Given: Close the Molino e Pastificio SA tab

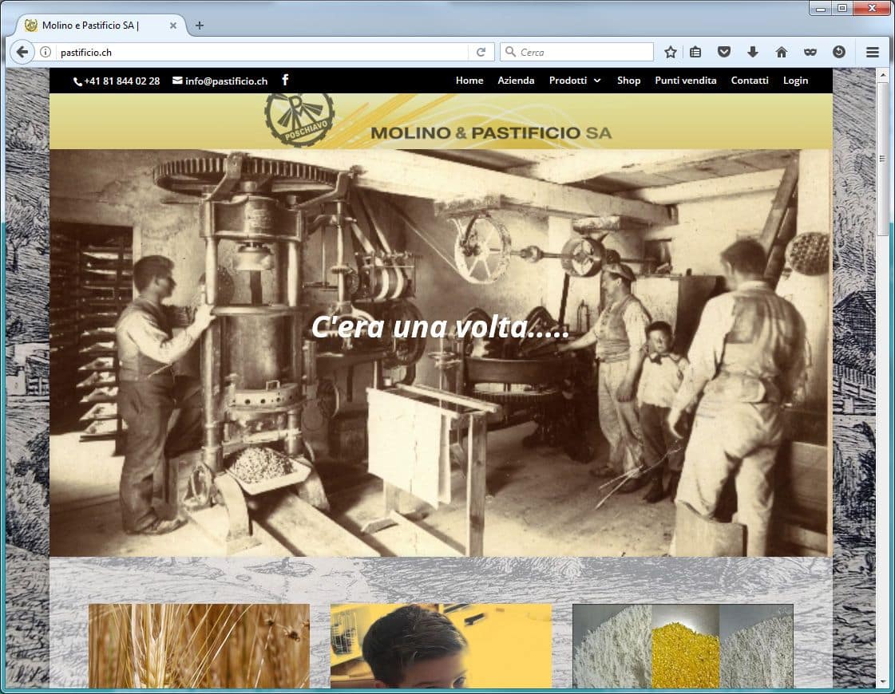Looking at the screenshot, I should pyautogui.click(x=173, y=25).
